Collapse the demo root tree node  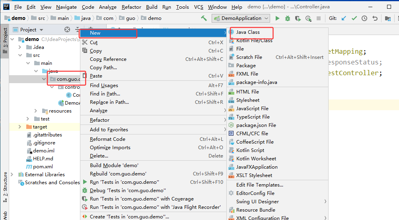[x=12, y=39]
